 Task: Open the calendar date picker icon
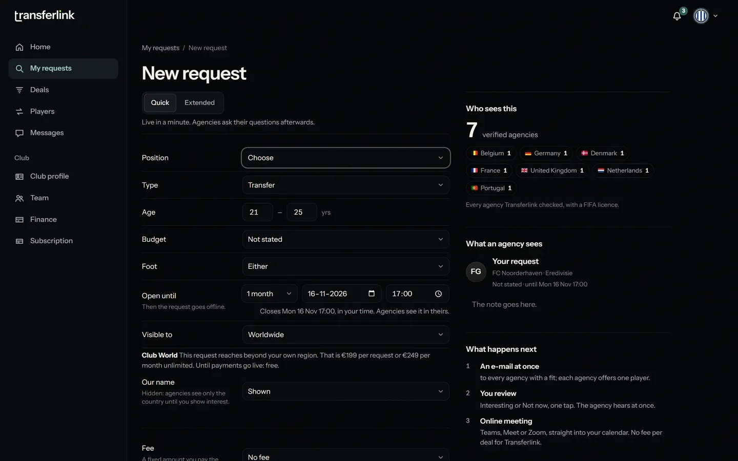coord(372,294)
